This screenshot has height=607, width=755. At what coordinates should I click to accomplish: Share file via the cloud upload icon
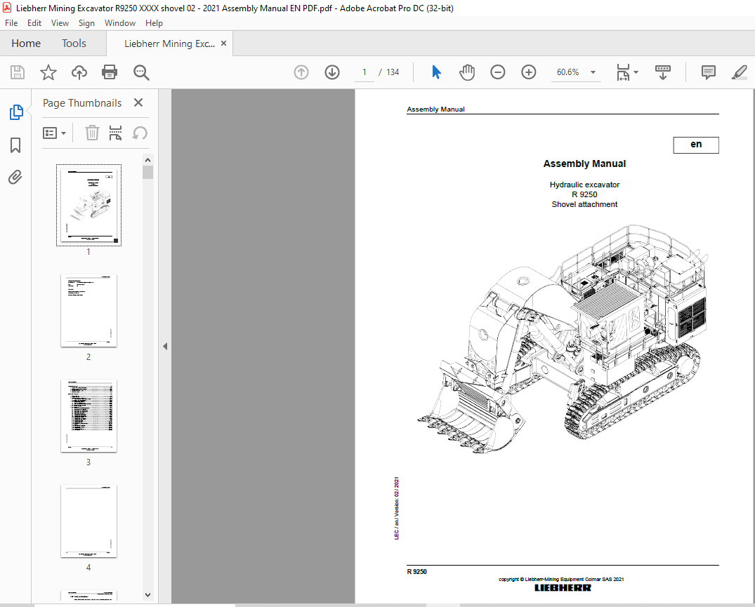pyautogui.click(x=79, y=72)
